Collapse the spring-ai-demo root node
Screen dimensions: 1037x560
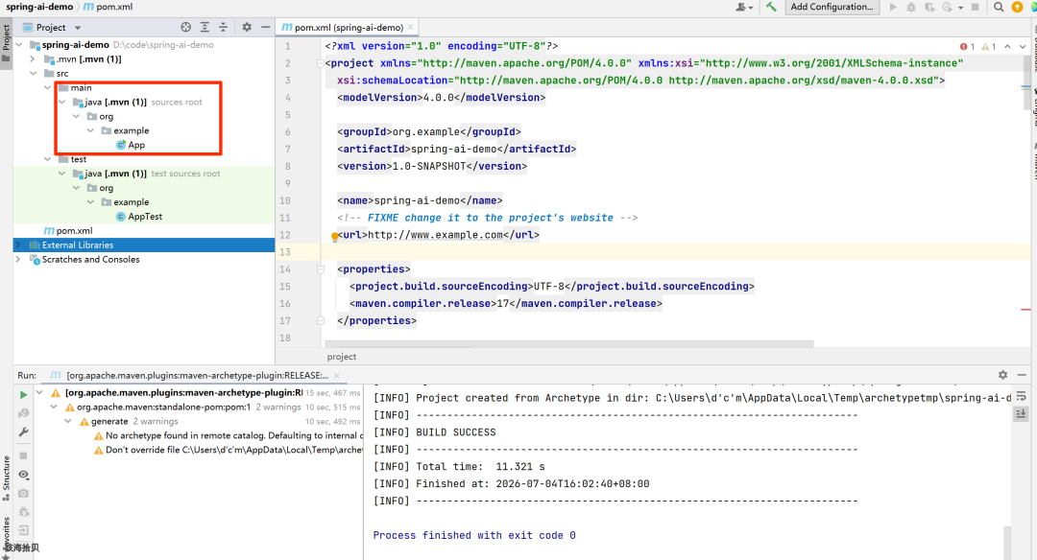19,45
